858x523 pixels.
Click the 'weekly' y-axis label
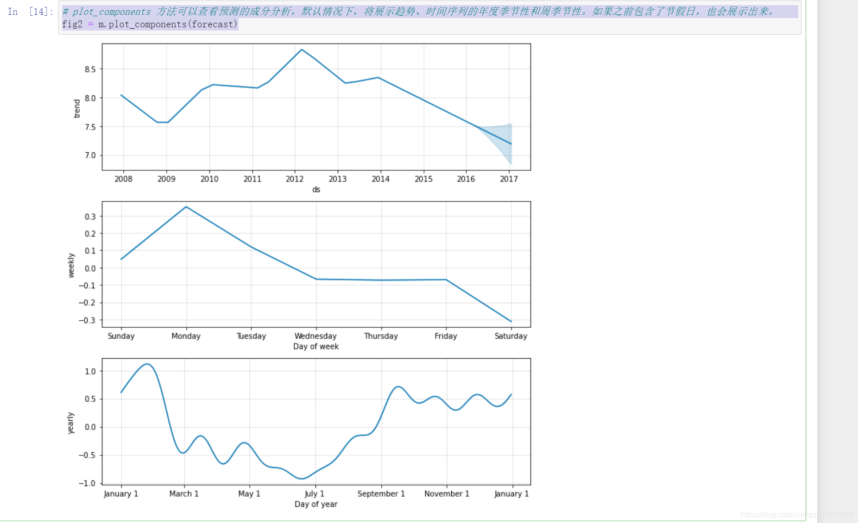coord(71,265)
